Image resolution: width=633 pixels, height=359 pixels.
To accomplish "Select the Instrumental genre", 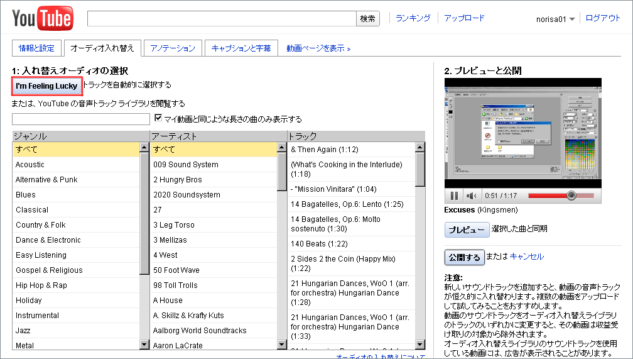I will tap(76, 316).
